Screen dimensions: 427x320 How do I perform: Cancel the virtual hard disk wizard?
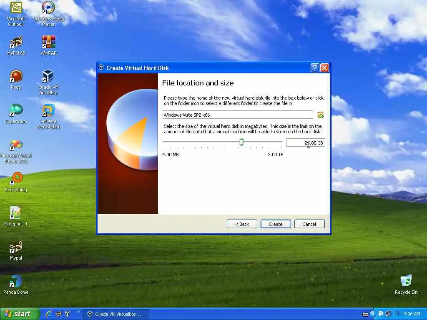(x=309, y=224)
